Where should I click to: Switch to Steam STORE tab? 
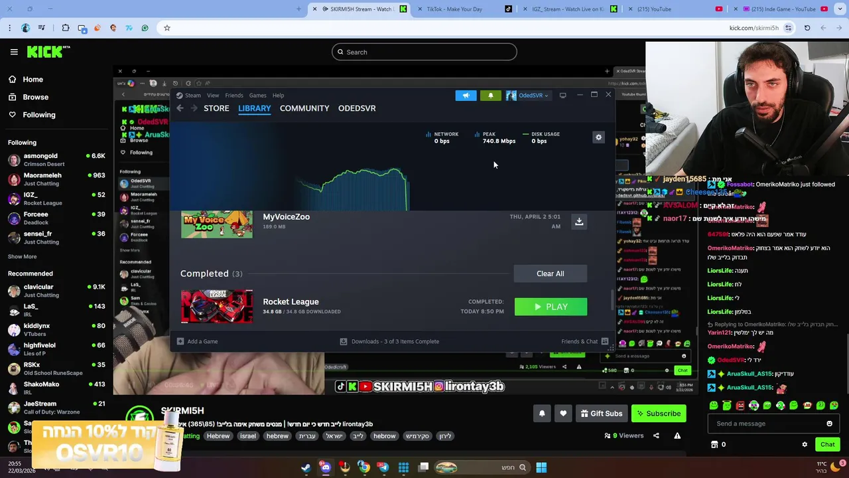pyautogui.click(x=216, y=108)
